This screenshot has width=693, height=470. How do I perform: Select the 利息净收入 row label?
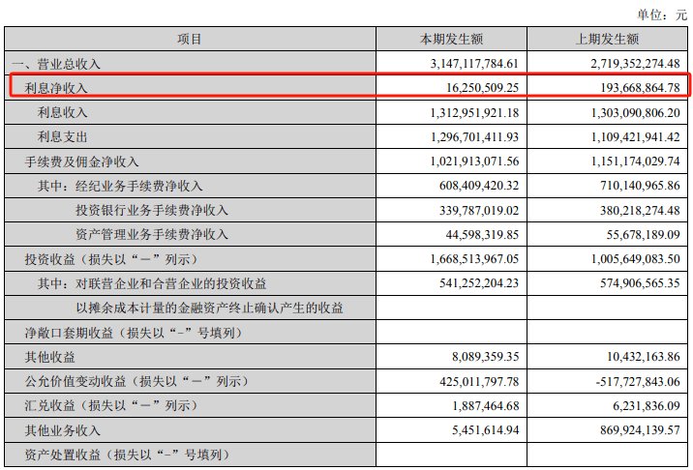56,88
